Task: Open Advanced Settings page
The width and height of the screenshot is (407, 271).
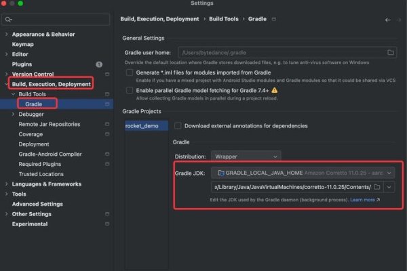Action: [37, 204]
